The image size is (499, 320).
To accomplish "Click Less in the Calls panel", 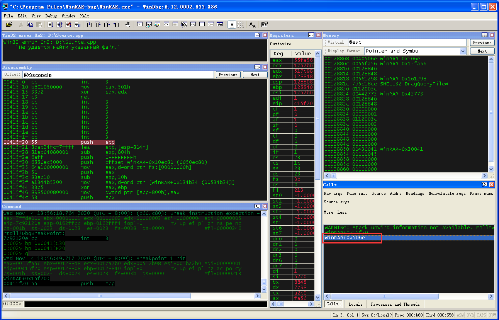I will 342,212.
